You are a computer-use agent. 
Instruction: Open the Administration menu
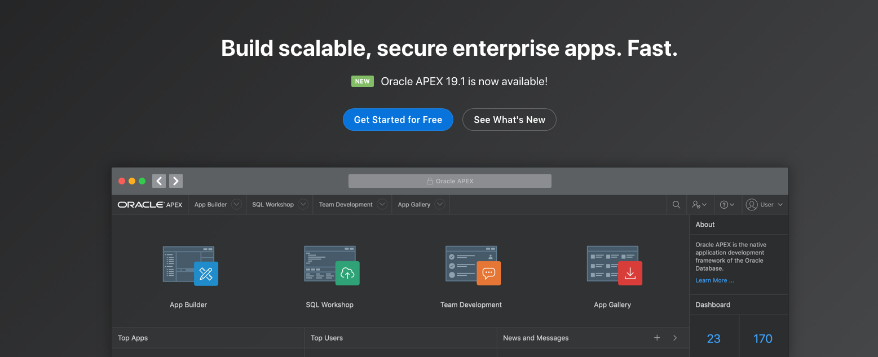(699, 205)
